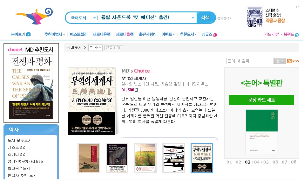Open the 베스트셀러 menu item

pyautogui.click(x=79, y=34)
